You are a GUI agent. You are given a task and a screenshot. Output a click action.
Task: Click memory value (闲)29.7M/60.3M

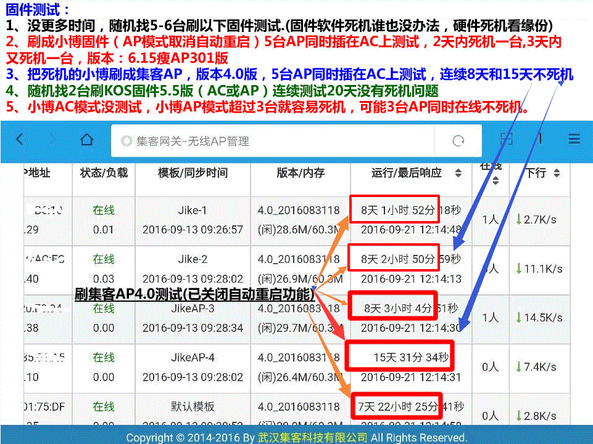point(299,328)
